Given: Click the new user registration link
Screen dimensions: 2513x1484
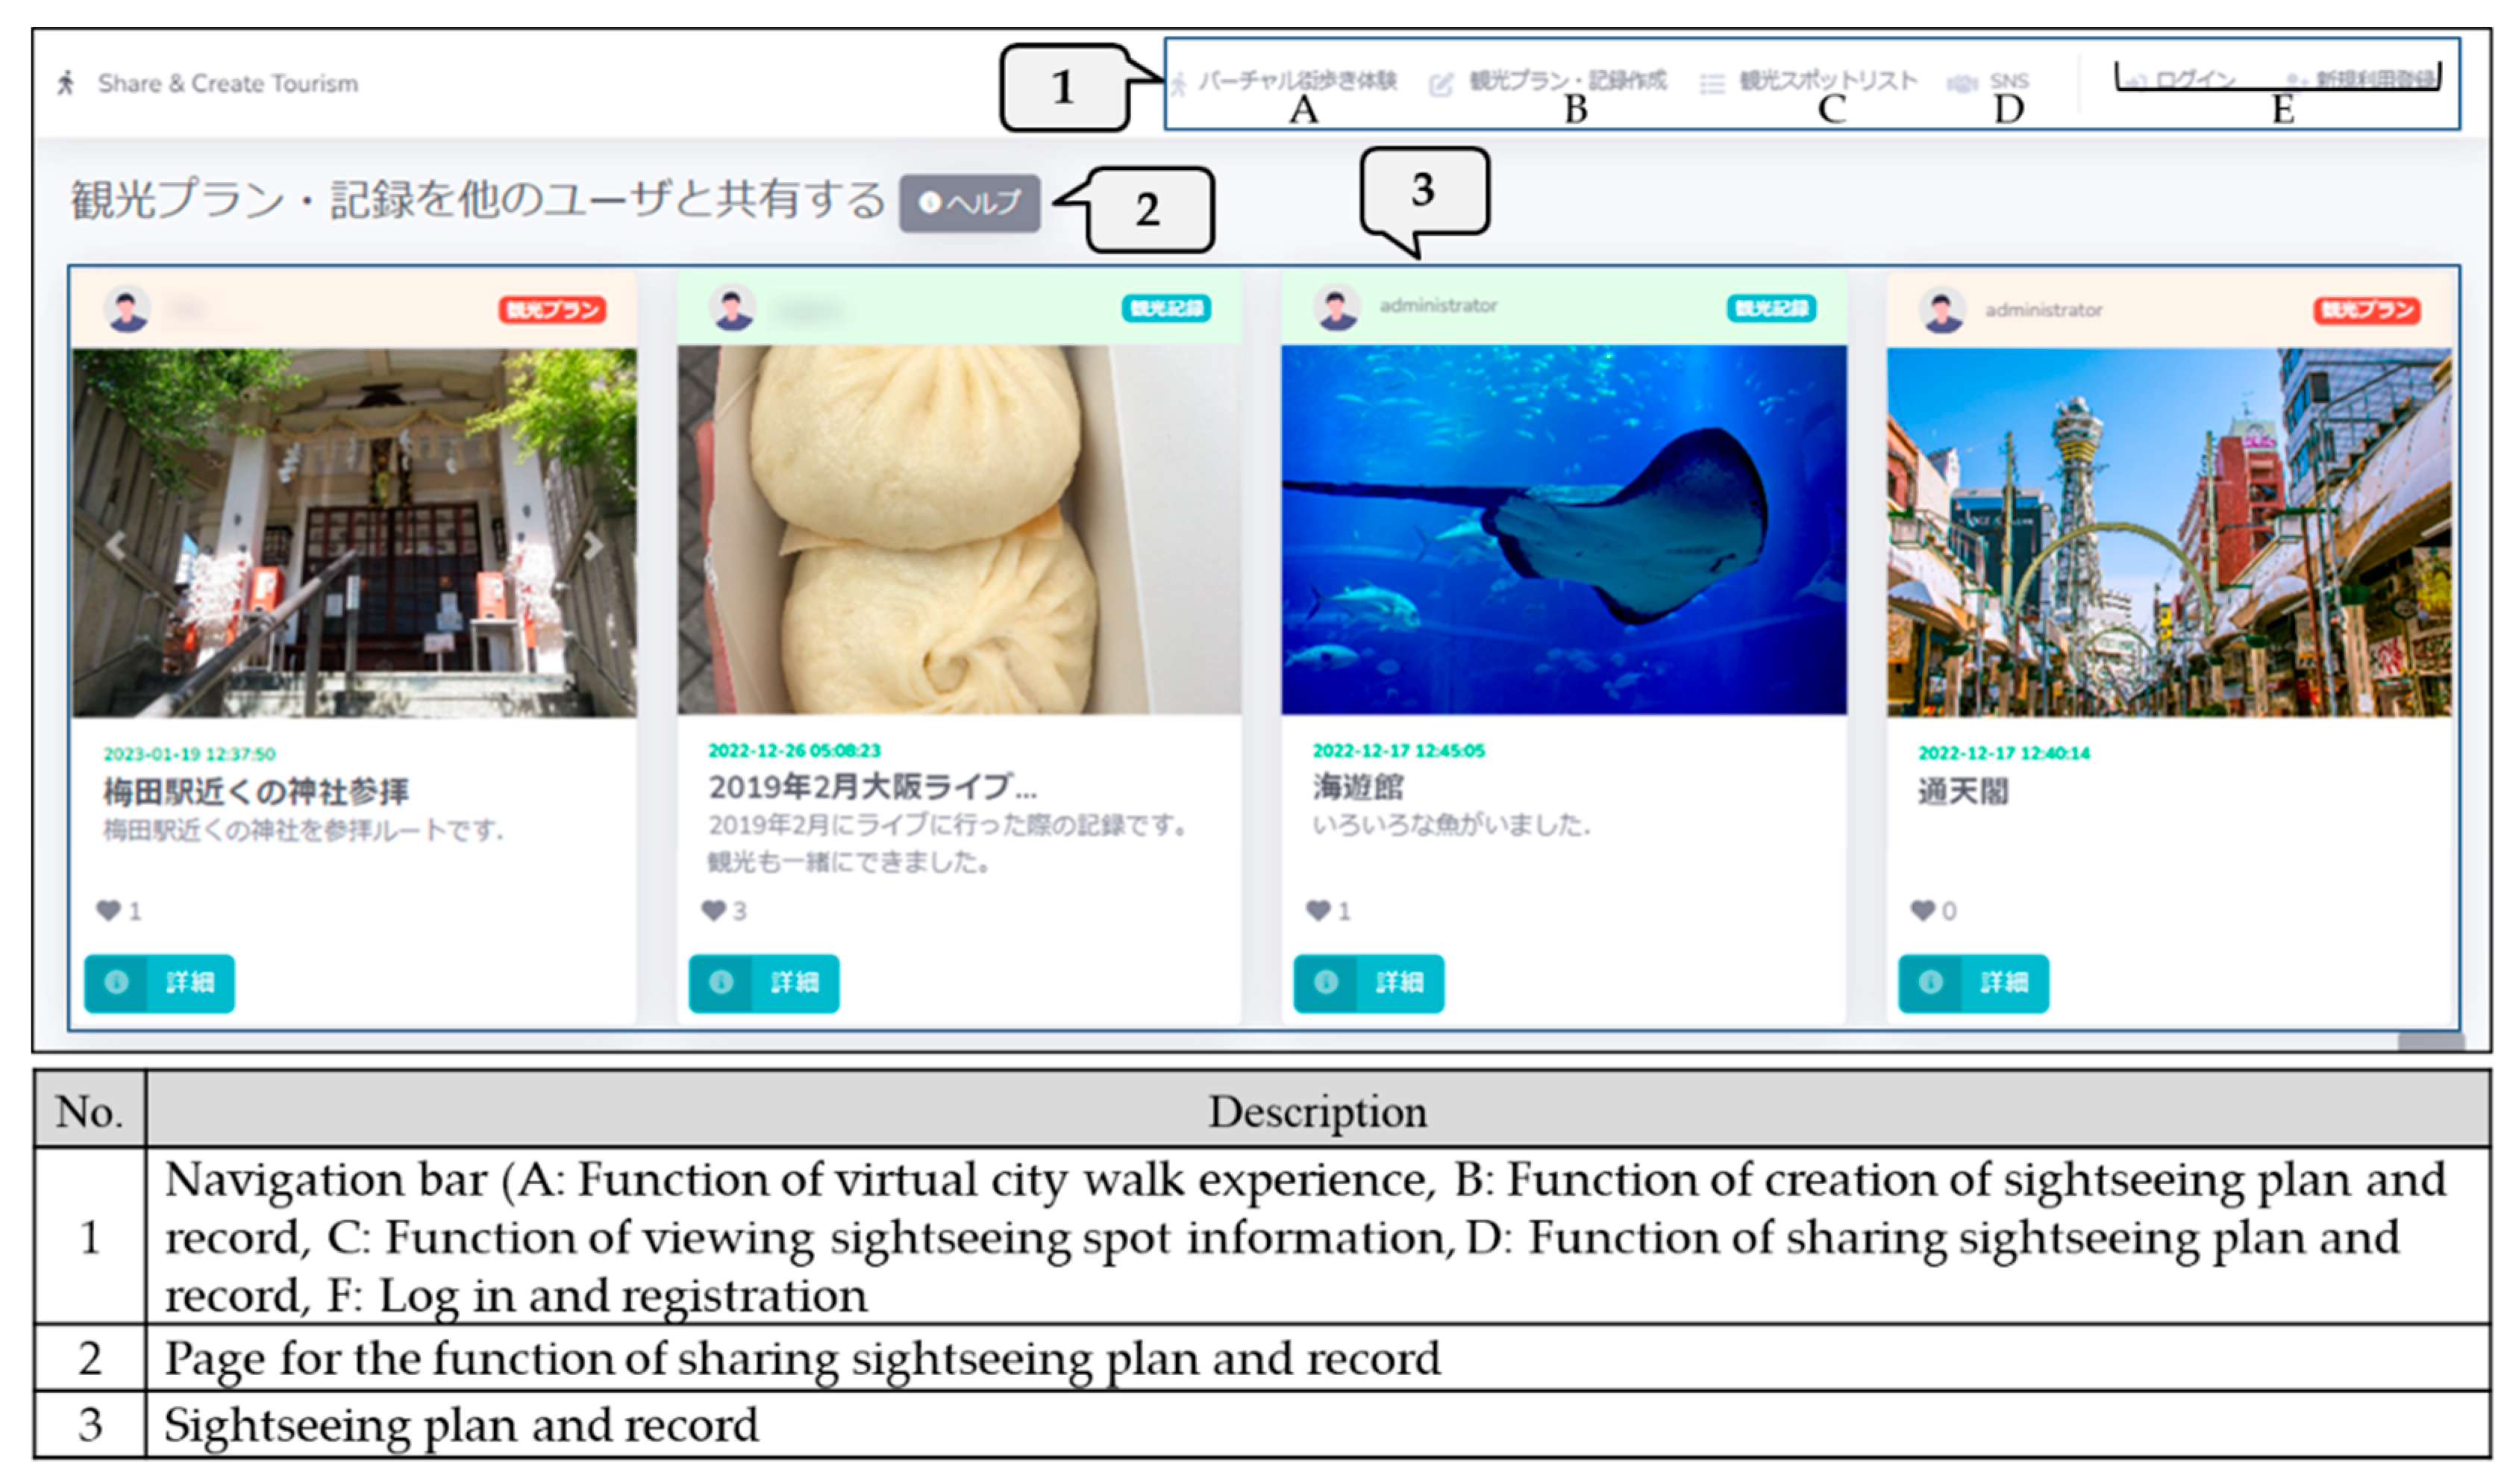Looking at the screenshot, I should click(x=2374, y=79).
